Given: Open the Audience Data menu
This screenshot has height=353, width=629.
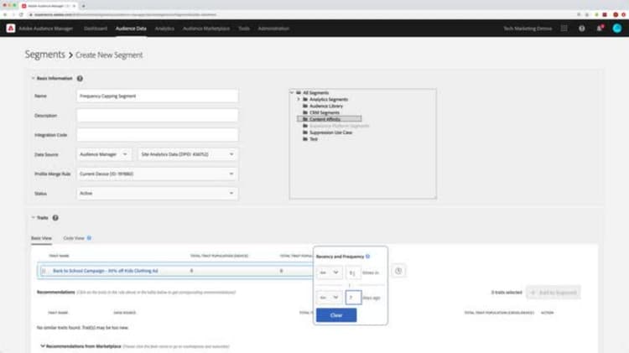Looking at the screenshot, I should point(131,29).
